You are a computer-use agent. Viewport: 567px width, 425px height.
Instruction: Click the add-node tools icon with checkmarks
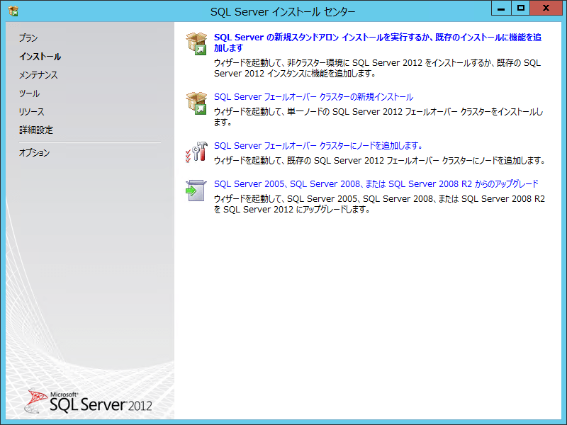click(196, 152)
